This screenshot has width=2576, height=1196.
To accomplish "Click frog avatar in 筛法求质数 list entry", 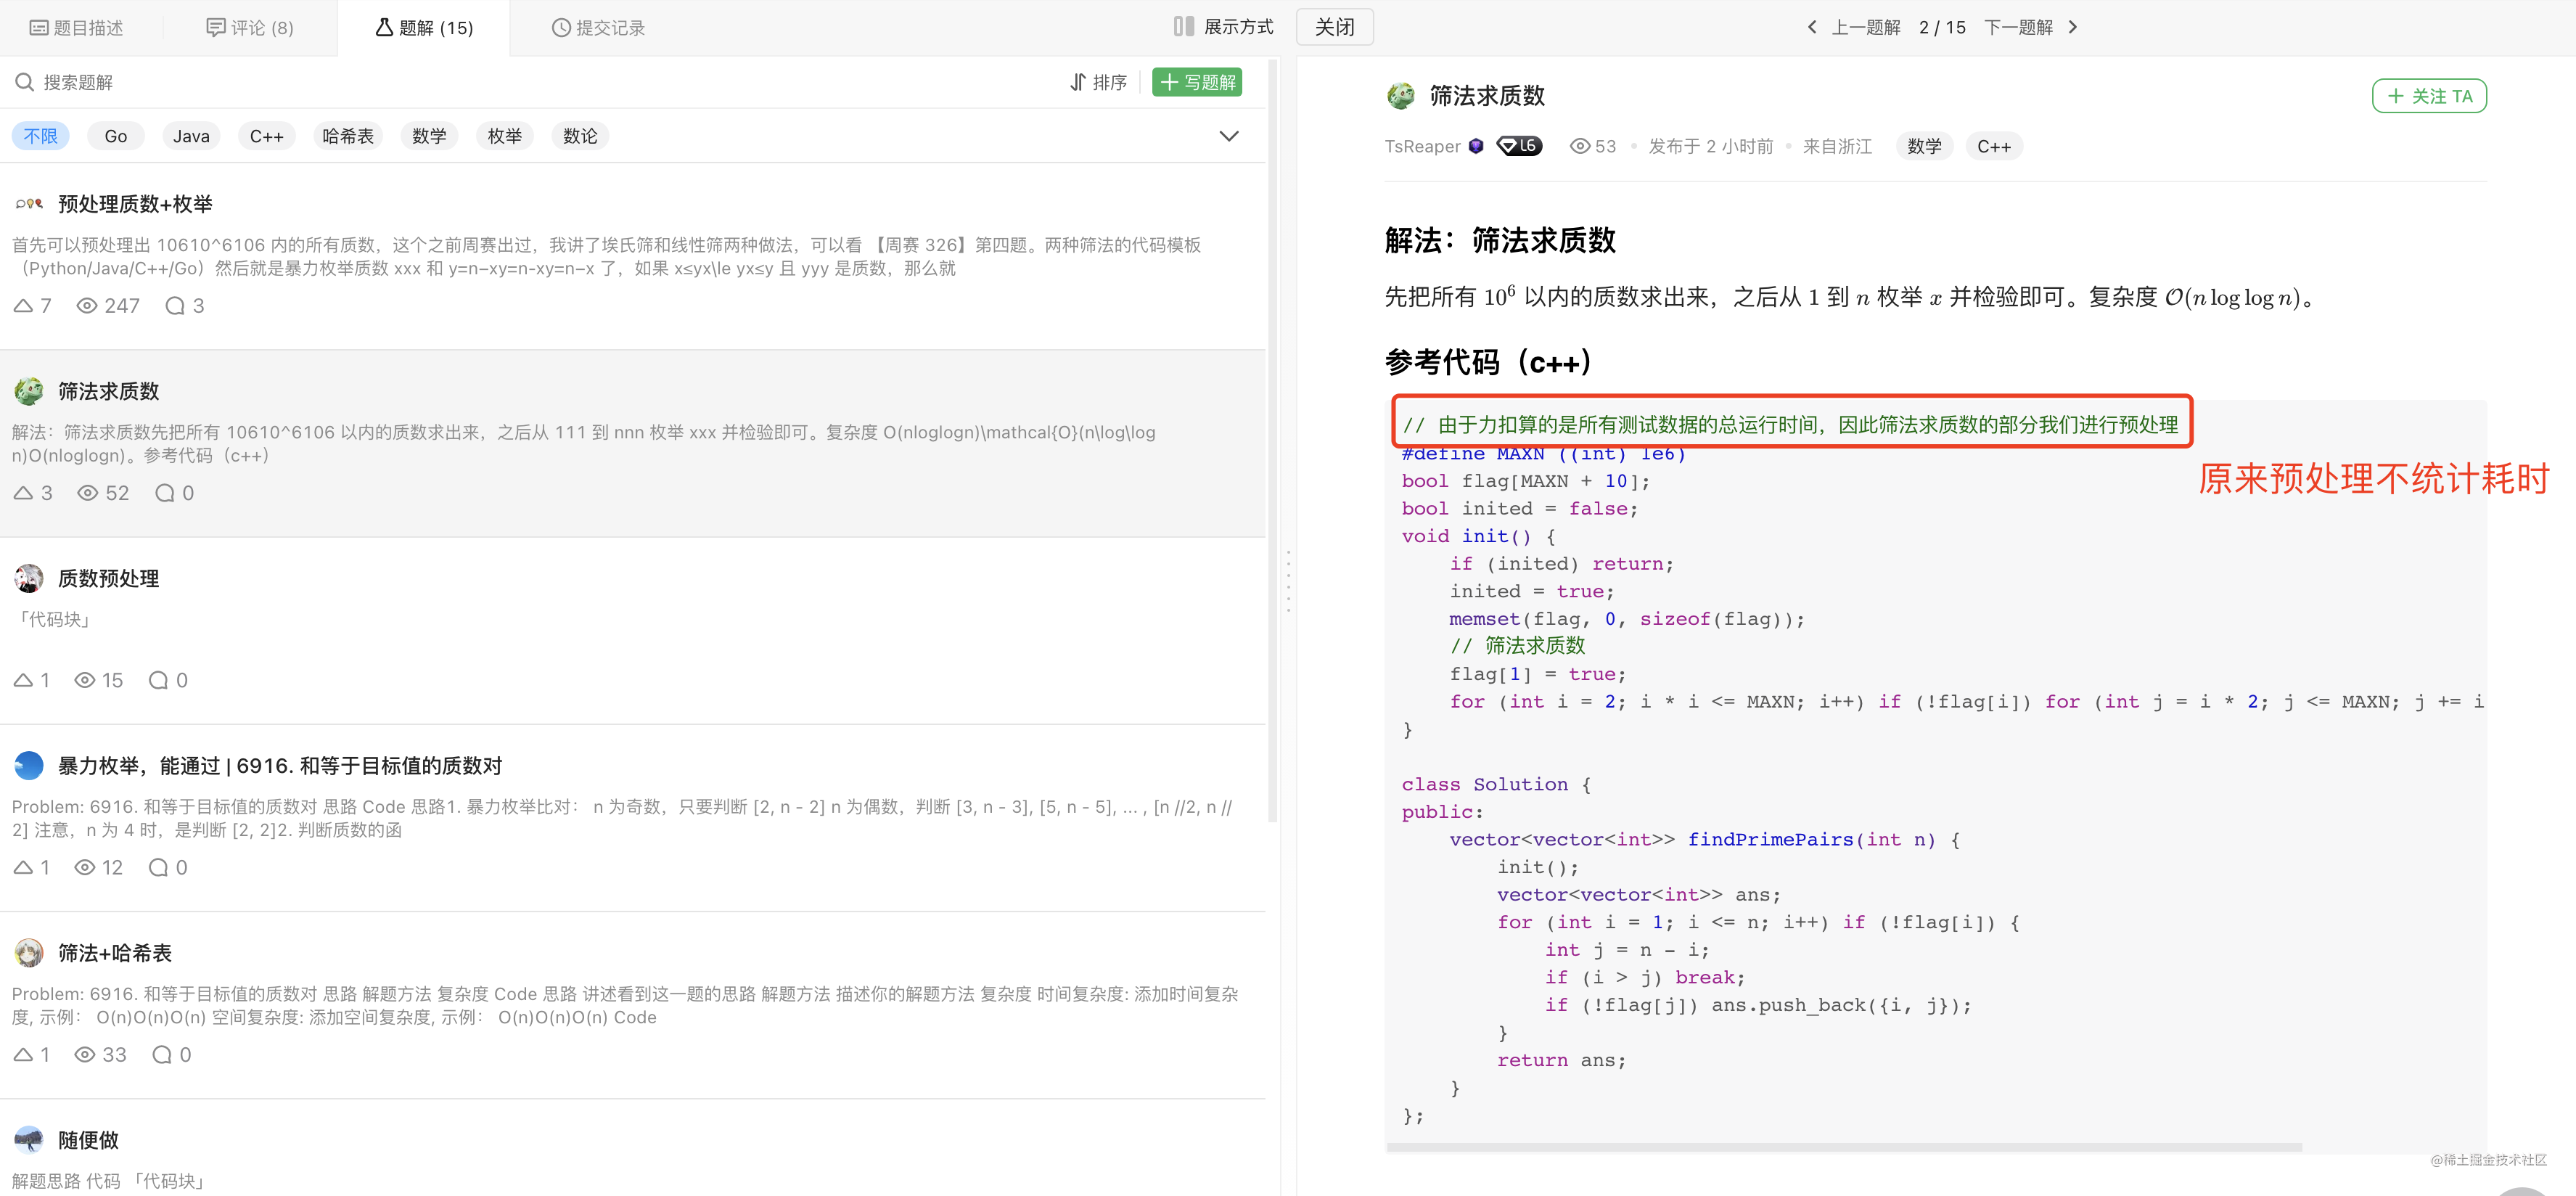I will [29, 391].
